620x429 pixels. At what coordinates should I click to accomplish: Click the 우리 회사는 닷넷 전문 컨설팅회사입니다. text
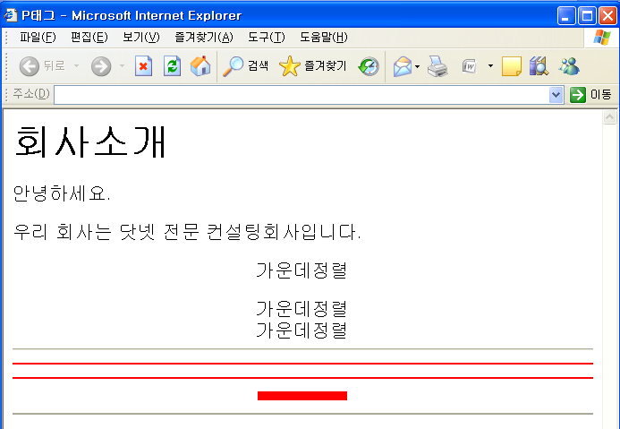pyautogui.click(x=187, y=232)
